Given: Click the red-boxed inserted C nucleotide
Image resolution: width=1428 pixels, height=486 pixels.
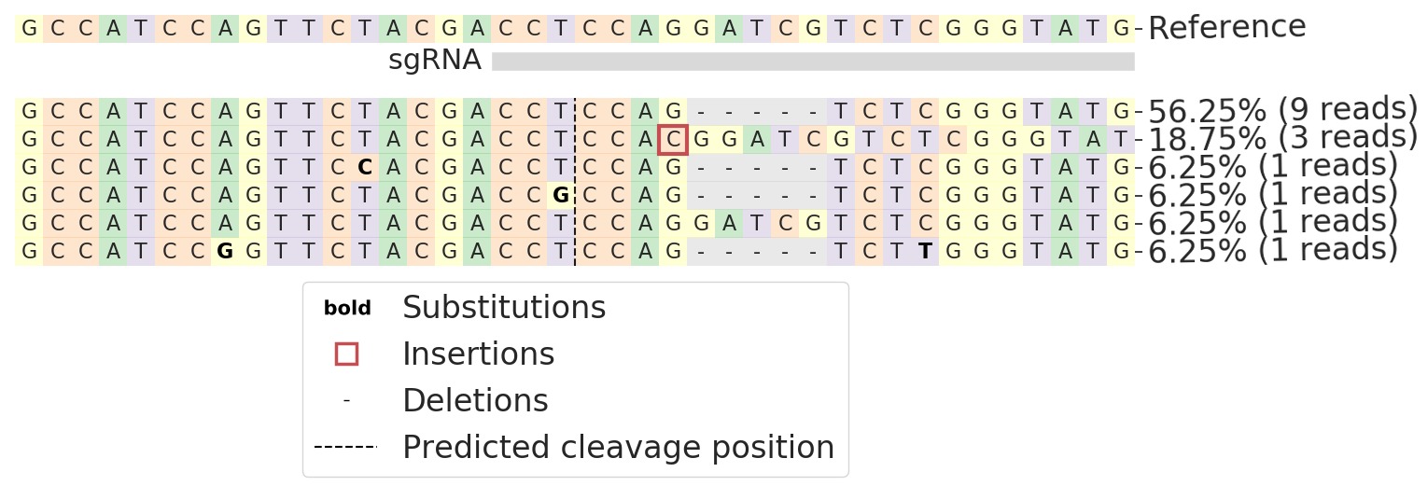Looking at the screenshot, I should point(673,140).
